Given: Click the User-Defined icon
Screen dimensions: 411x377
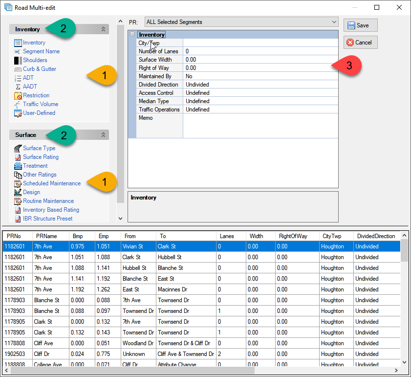Looking at the screenshot, I should pyautogui.click(x=18, y=113).
